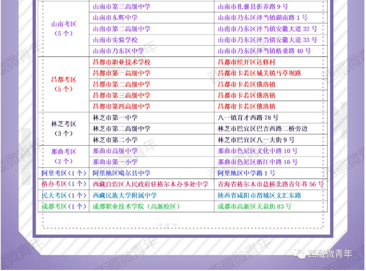Click address 成都市高新区天益街83号

(x=254, y=206)
